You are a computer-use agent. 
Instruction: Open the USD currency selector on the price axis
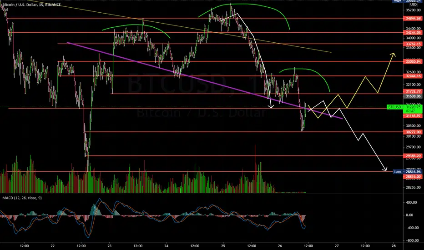pyautogui.click(x=413, y=5)
